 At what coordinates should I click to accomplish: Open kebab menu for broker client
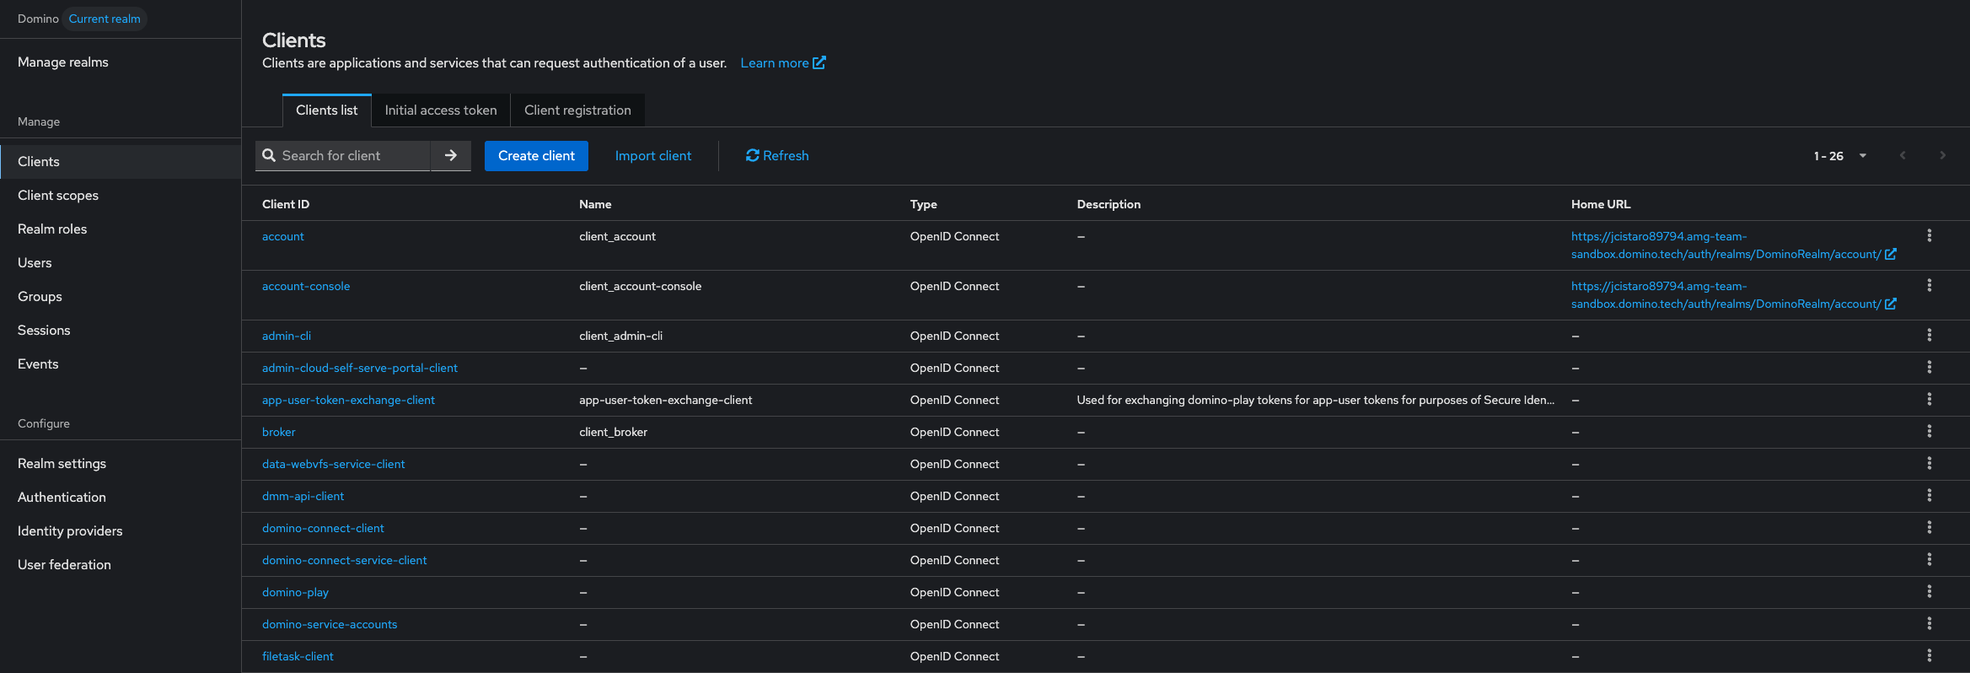(1929, 431)
